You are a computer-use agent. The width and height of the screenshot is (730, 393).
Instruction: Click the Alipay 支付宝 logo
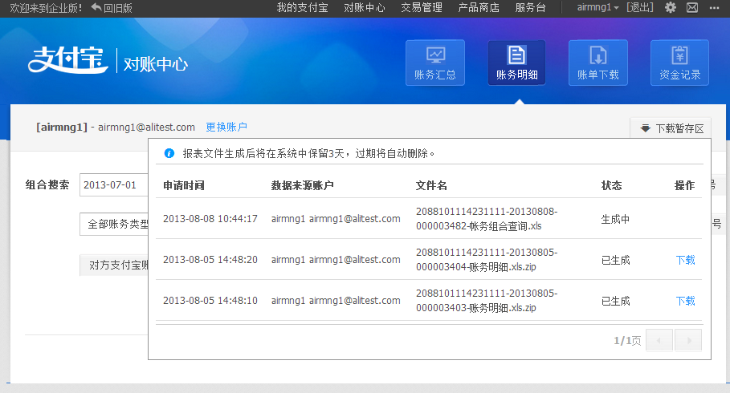[68, 59]
